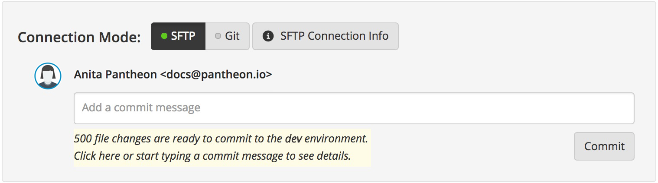Click the "Click here" text for details

tap(97, 156)
